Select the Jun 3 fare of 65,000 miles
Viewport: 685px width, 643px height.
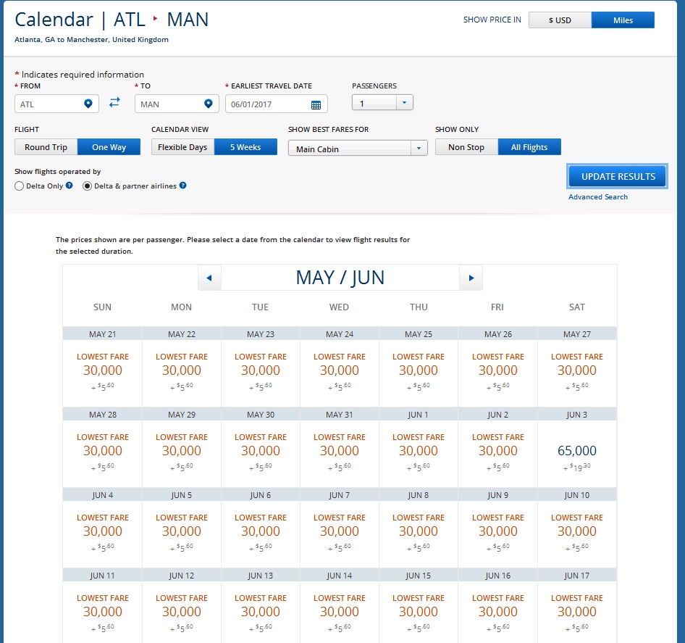click(576, 451)
